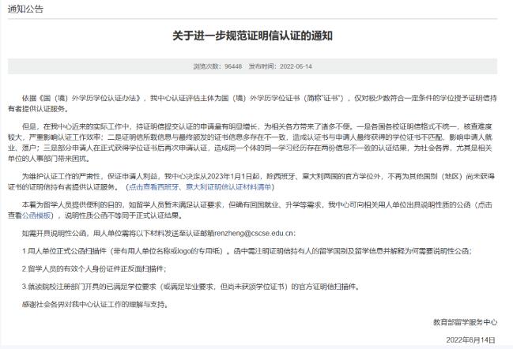Click the date 2022年6月14日 at the bottom
Screen dimensions: 513x349
(471, 340)
